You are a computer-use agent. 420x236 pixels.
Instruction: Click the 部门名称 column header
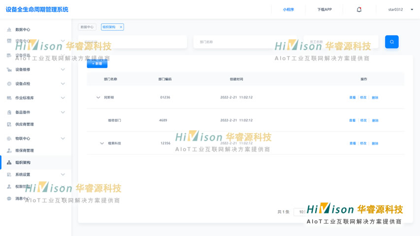point(111,79)
